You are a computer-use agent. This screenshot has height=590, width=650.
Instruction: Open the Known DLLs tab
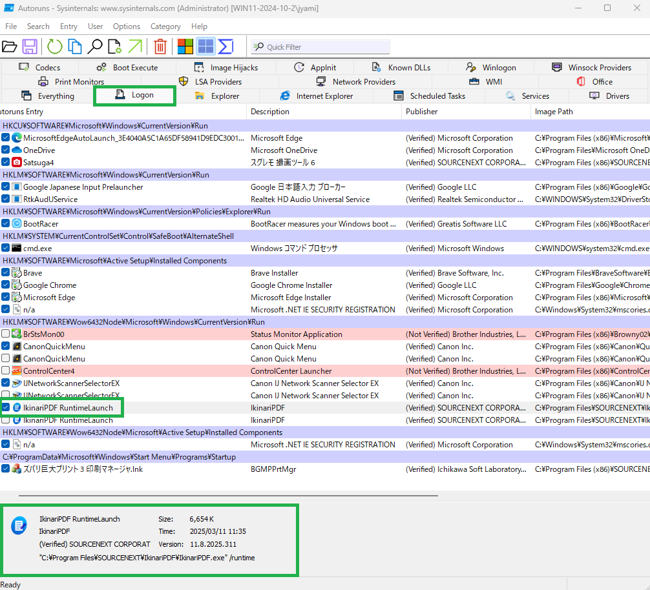pos(401,68)
